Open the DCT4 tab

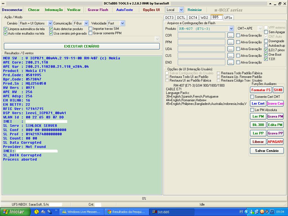click(193, 18)
